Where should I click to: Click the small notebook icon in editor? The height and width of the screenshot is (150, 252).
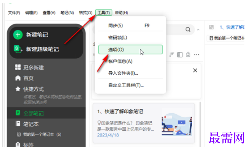click(x=211, y=38)
